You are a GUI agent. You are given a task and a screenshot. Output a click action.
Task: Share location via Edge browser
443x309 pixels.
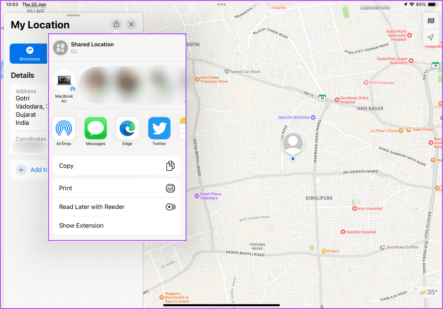pos(127,132)
